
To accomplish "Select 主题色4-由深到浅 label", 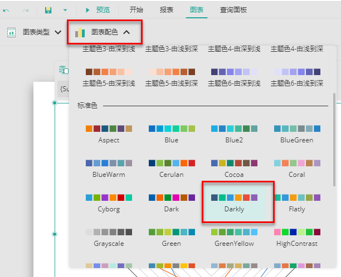I will 234,49.
